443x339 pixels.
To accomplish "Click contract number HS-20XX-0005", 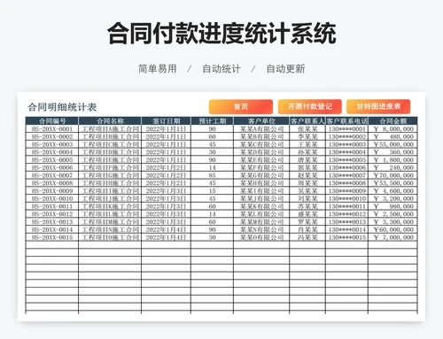I will click(x=52, y=160).
